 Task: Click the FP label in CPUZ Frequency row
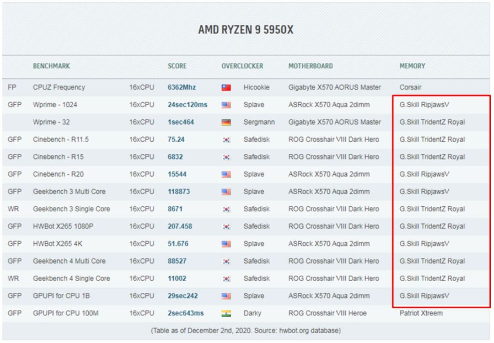(x=12, y=87)
